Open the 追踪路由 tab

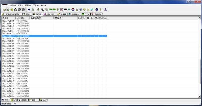click(x=74, y=14)
